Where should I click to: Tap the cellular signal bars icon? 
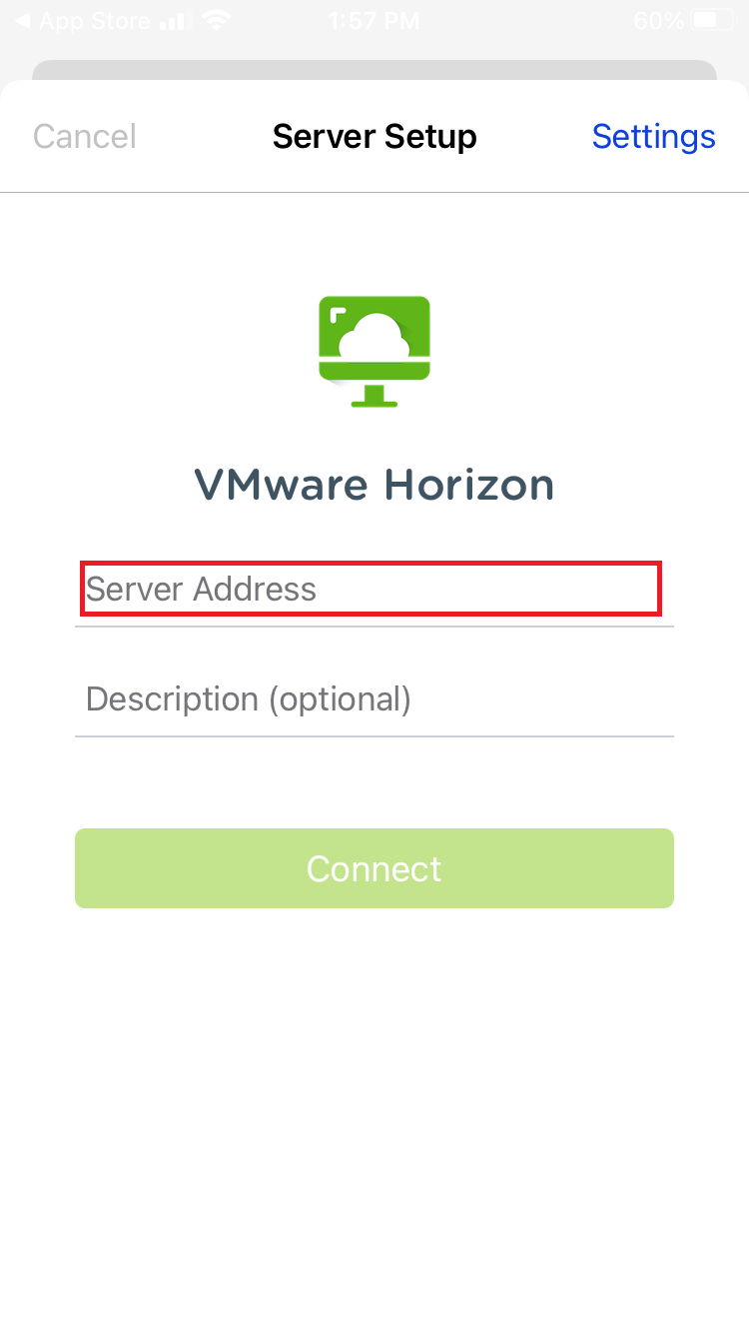(174, 20)
